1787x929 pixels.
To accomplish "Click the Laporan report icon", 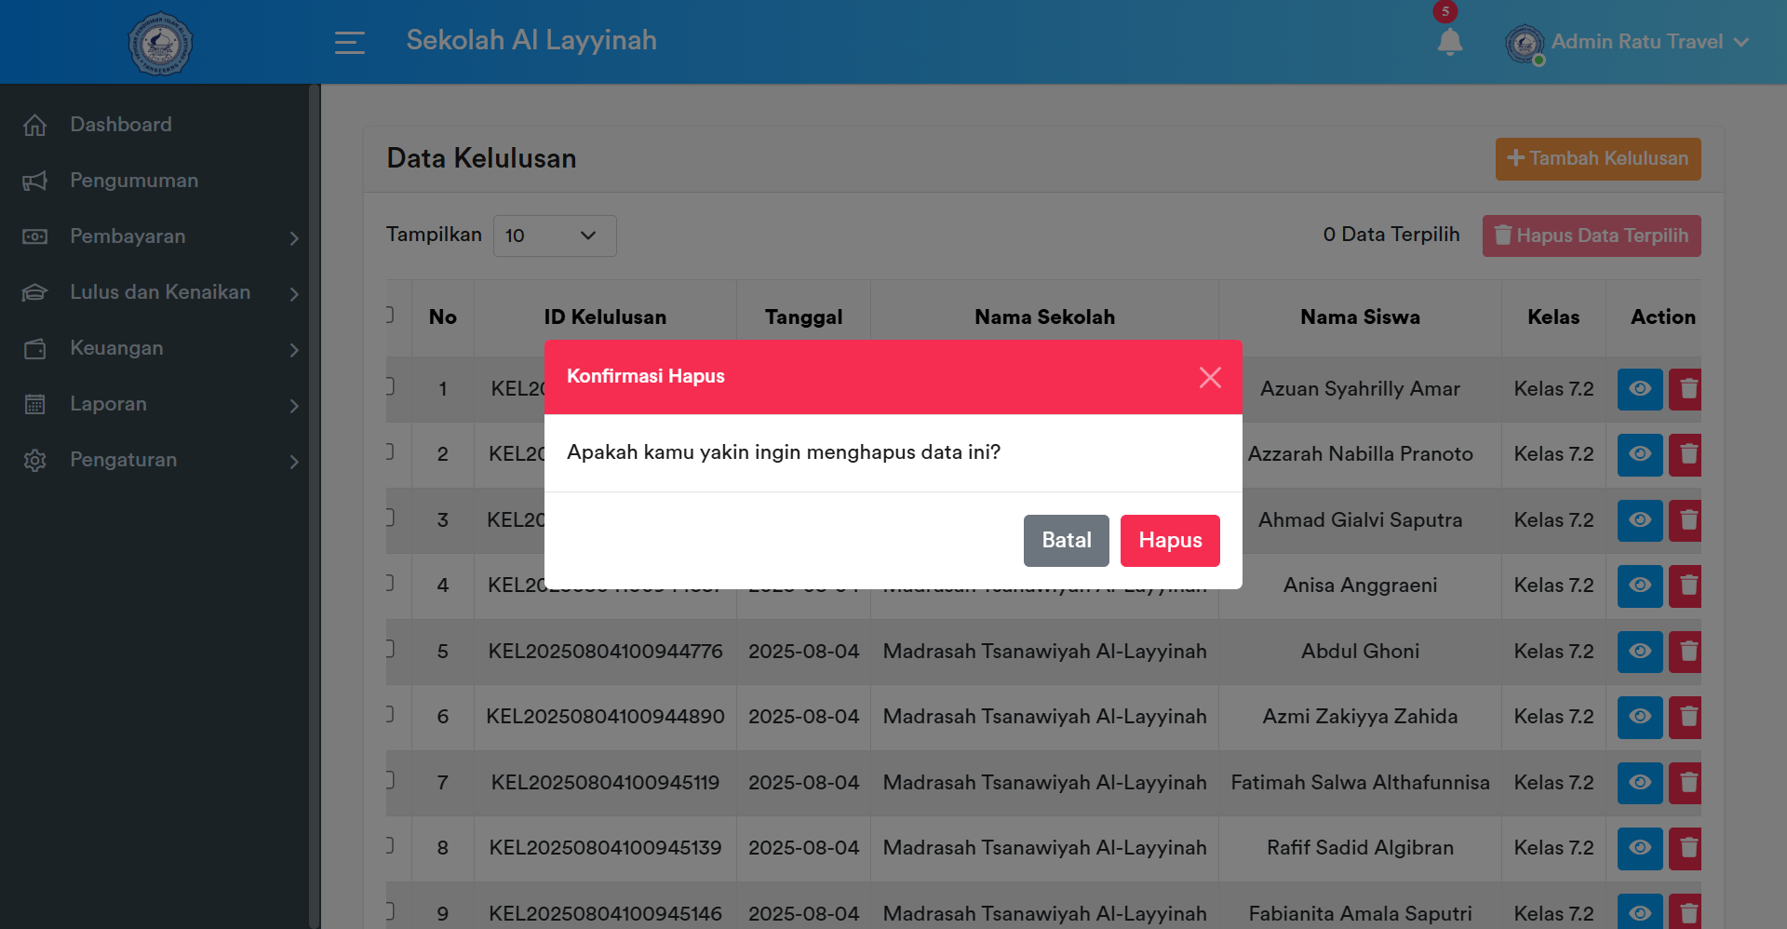I will click(35, 404).
